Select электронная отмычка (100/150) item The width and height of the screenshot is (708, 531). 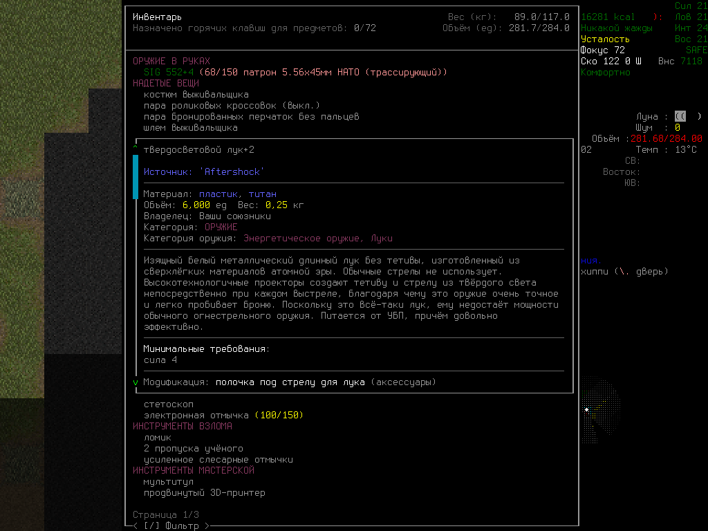223,416
